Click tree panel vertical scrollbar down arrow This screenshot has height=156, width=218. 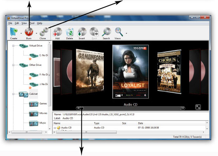[50, 129]
